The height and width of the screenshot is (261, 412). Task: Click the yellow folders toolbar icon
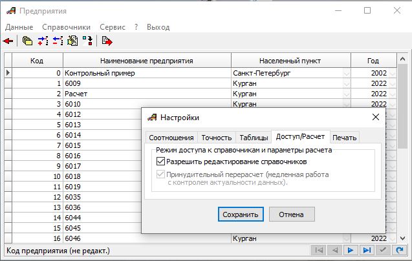point(27,41)
